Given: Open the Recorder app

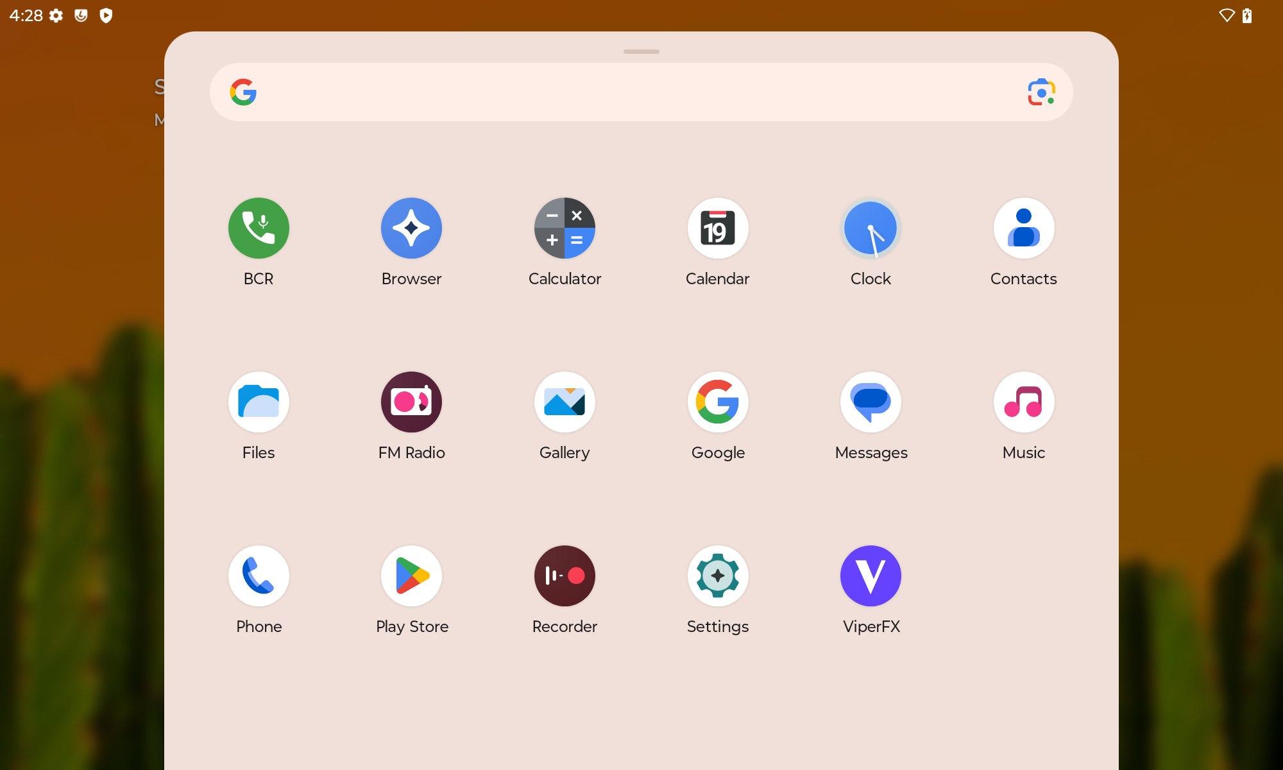Looking at the screenshot, I should coord(565,576).
